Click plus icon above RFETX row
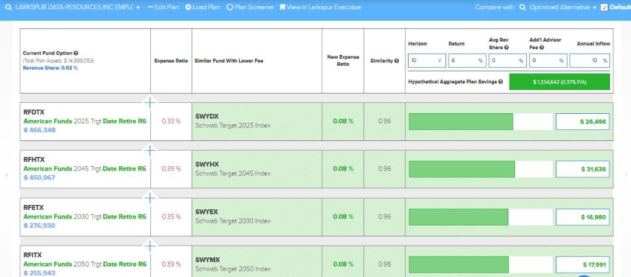This screenshot has width=631, height=277. click(x=150, y=198)
